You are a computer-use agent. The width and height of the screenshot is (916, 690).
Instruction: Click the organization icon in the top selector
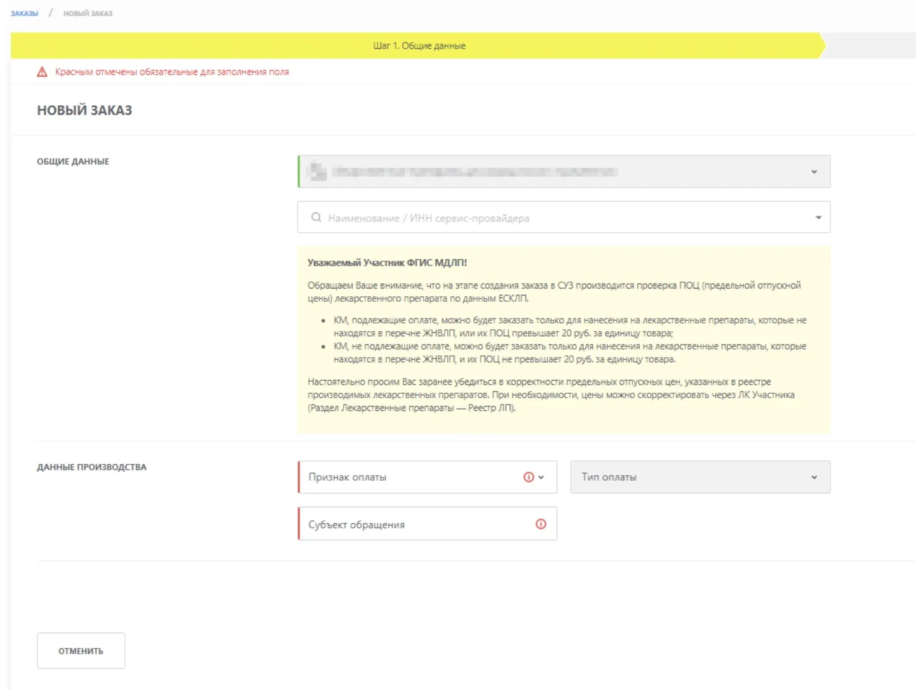pos(317,171)
